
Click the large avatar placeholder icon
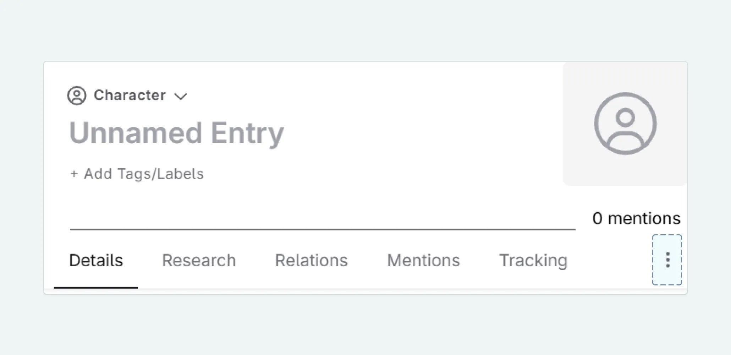625,124
